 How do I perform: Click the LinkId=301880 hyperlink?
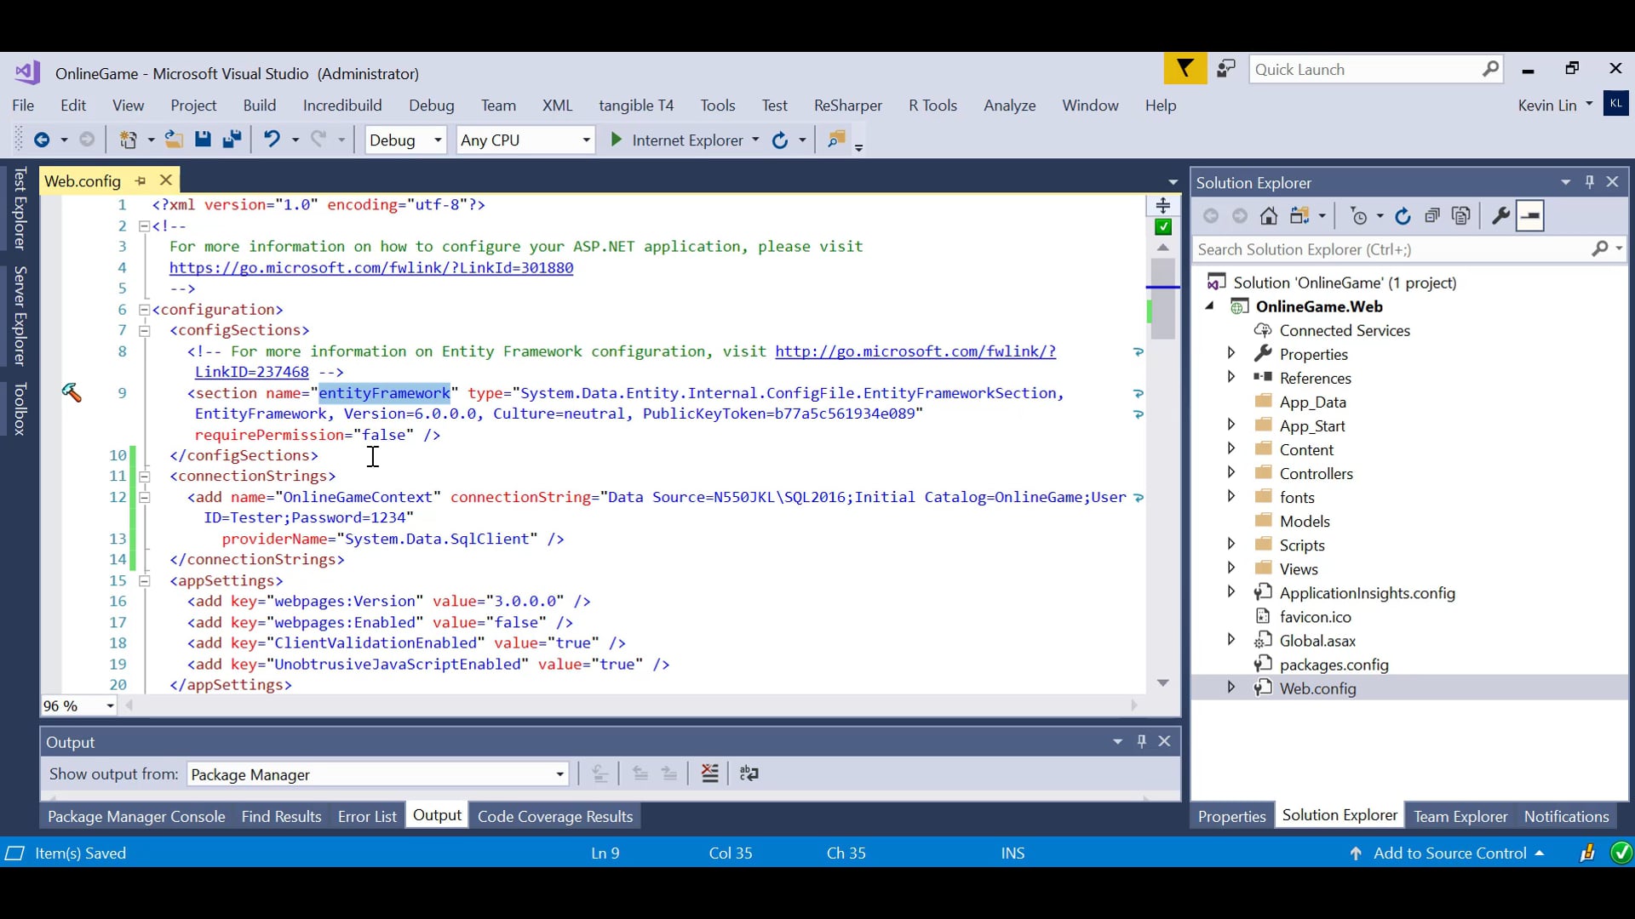[x=371, y=267]
